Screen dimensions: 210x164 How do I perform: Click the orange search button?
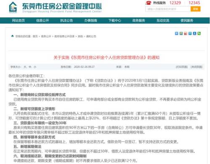coord(195,9)
